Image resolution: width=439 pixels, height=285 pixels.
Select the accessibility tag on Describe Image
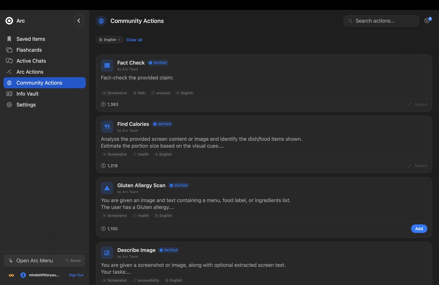(x=146, y=281)
